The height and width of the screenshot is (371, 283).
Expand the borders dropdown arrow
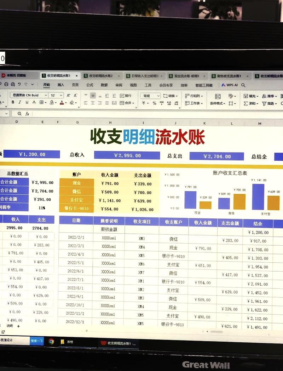click(x=45, y=102)
